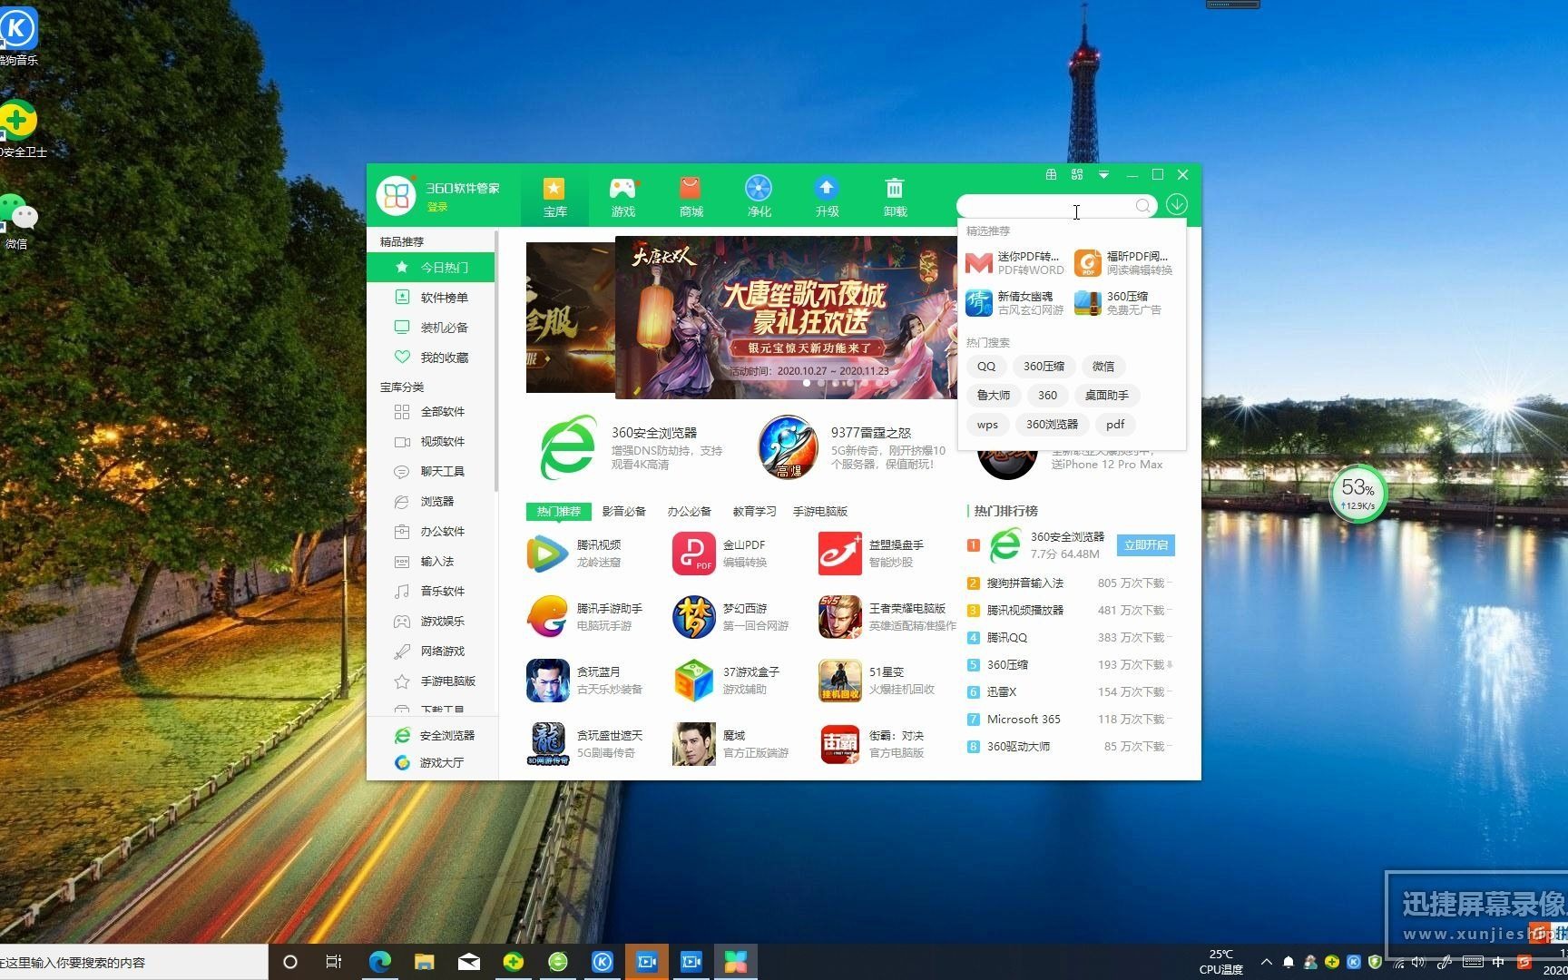Click wps hot search tag
Viewport: 1568px width, 980px height.
click(x=987, y=425)
